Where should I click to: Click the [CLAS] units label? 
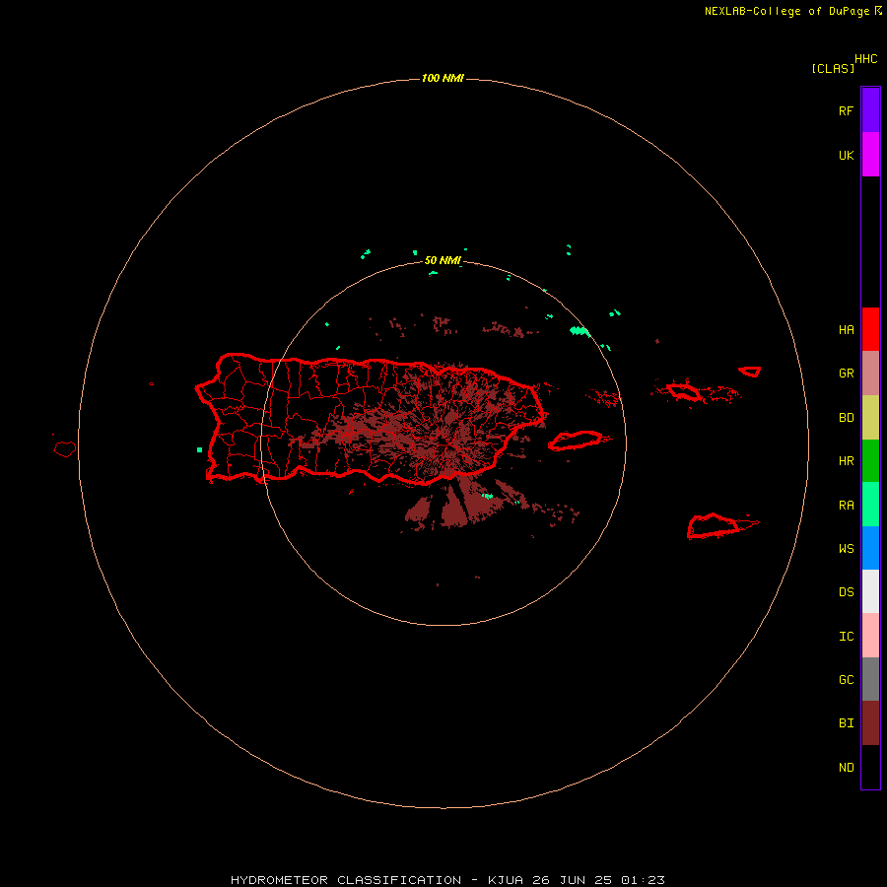(x=833, y=69)
